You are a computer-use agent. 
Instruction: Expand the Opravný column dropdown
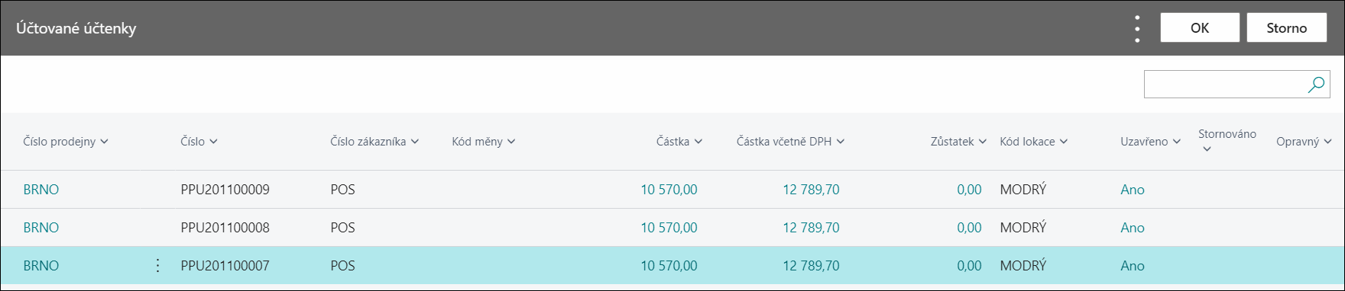(1328, 142)
